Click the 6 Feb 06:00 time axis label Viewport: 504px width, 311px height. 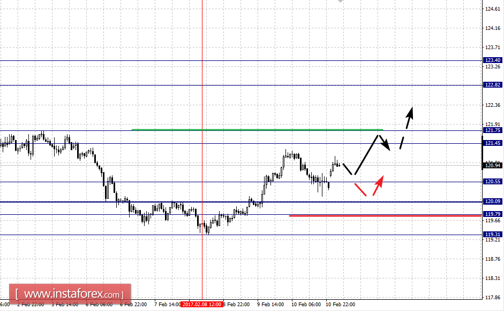[x=99, y=304]
